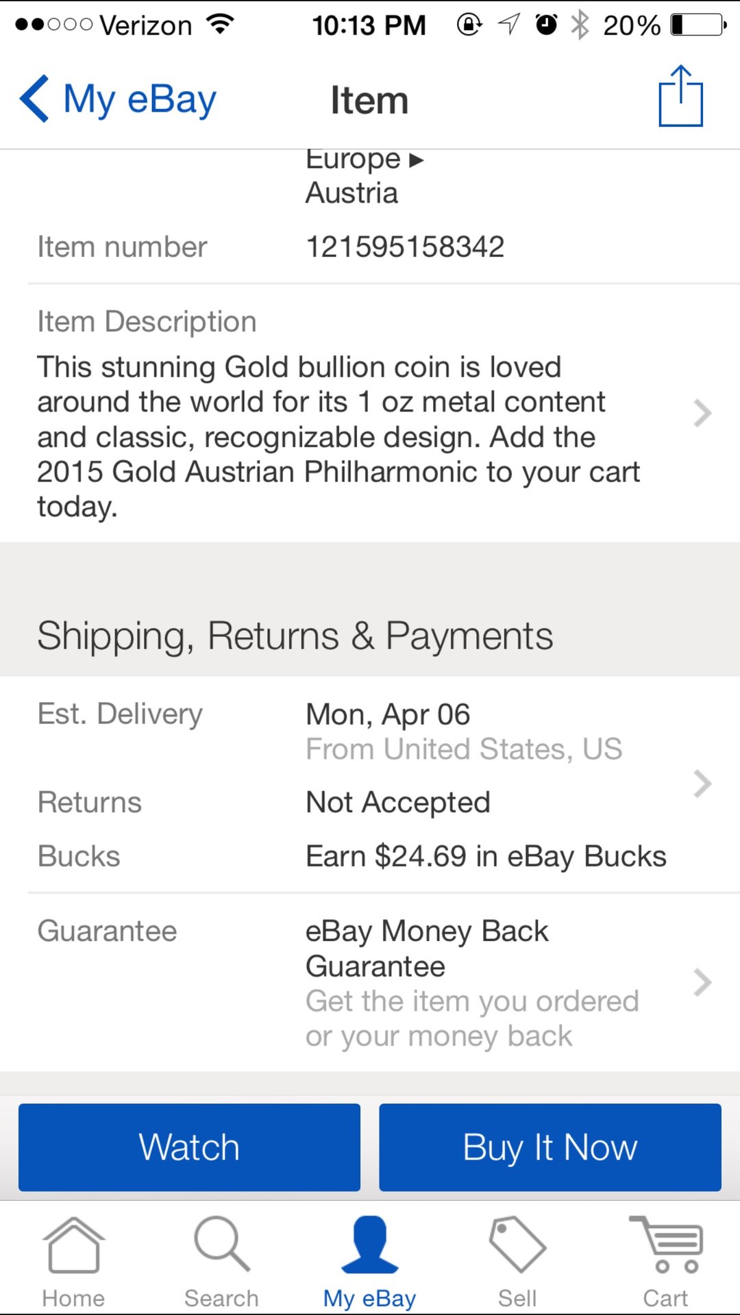Tap the share icon in top bar

pos(680,96)
